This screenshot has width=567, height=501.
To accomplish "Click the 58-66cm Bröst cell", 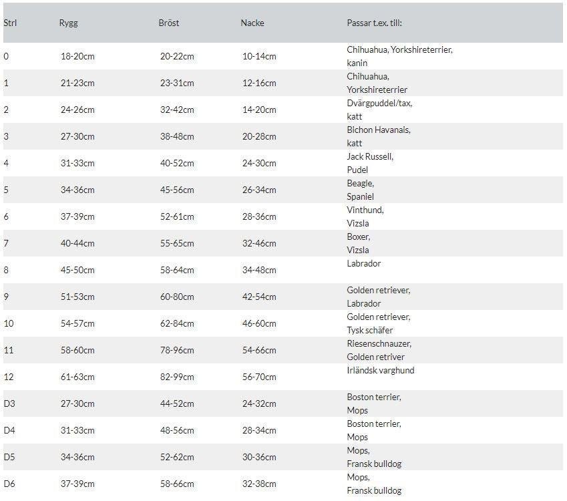I will [177, 484].
